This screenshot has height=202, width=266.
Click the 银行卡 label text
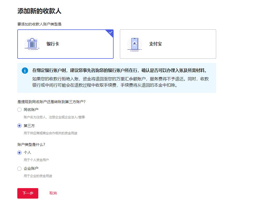click(x=52, y=44)
